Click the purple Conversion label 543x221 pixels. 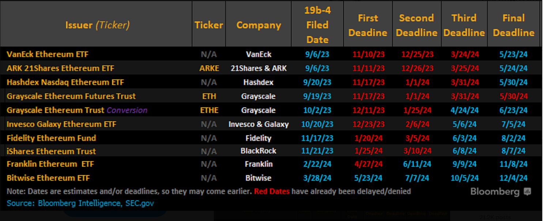coord(127,110)
